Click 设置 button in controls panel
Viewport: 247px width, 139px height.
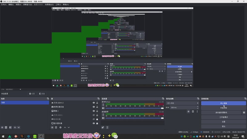tap(223, 122)
